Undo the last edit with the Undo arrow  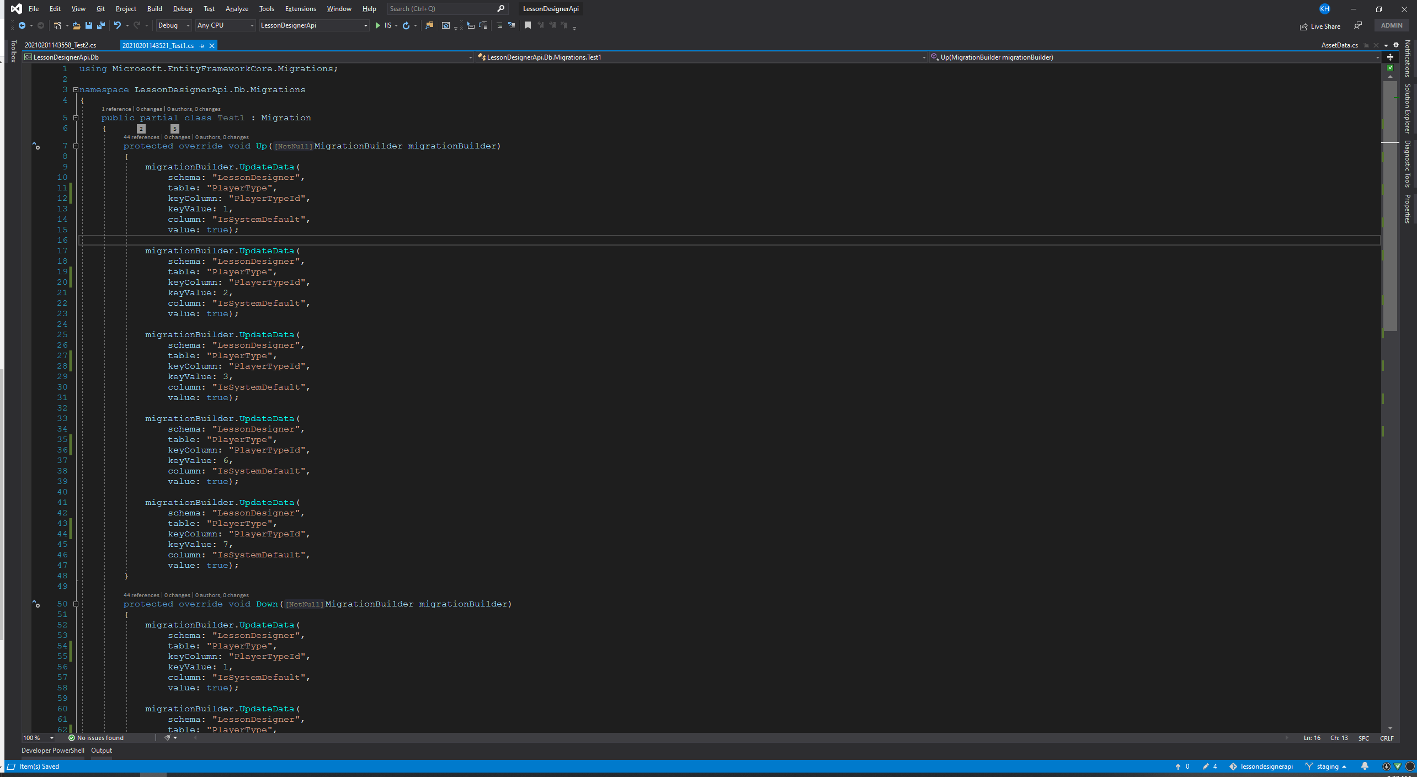pyautogui.click(x=117, y=25)
